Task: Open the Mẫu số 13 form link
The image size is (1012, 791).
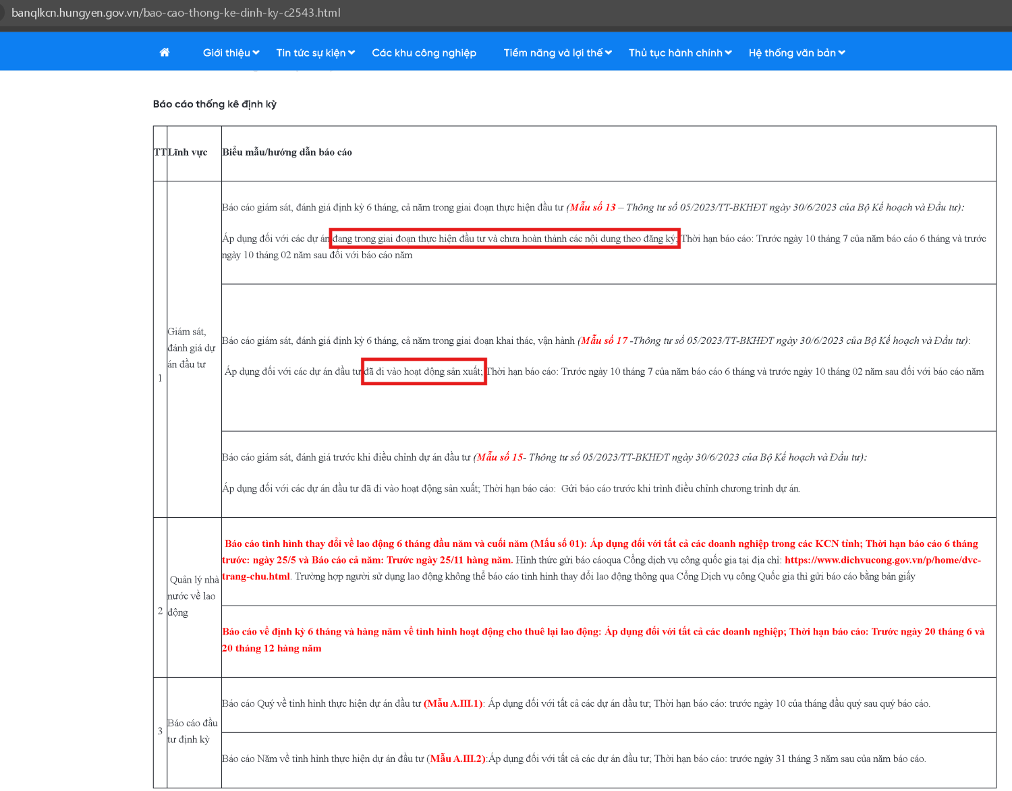Action: tap(592, 208)
